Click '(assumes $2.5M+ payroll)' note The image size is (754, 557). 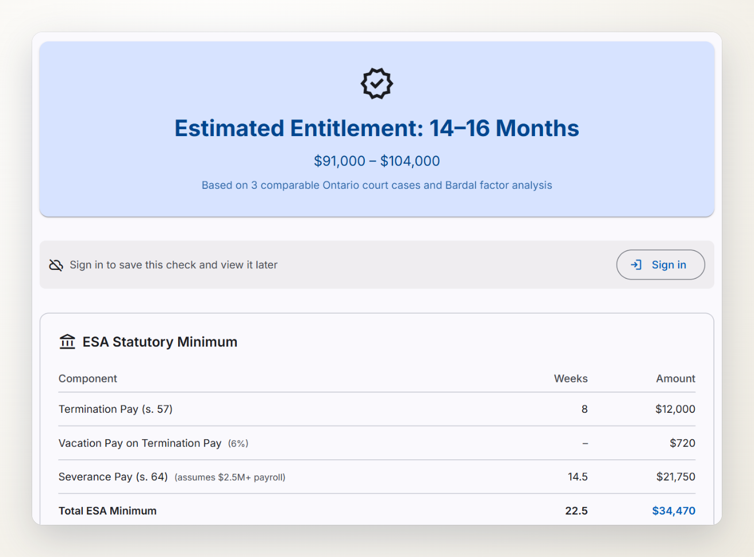coord(230,477)
